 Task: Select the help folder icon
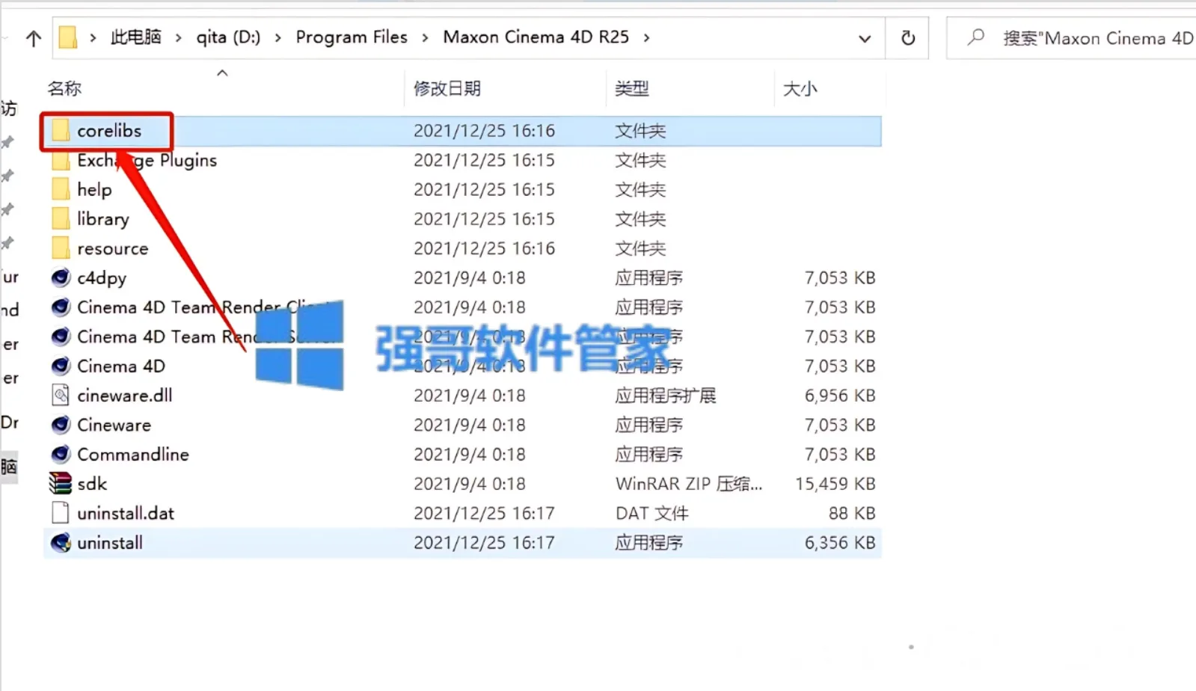[61, 190]
